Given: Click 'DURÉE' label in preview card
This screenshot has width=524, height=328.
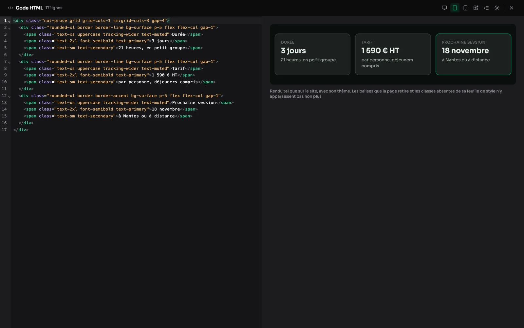Looking at the screenshot, I should [x=288, y=42].
